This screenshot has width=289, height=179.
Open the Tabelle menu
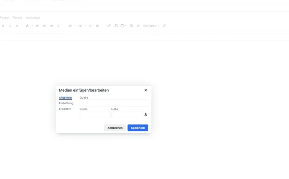coord(17,18)
